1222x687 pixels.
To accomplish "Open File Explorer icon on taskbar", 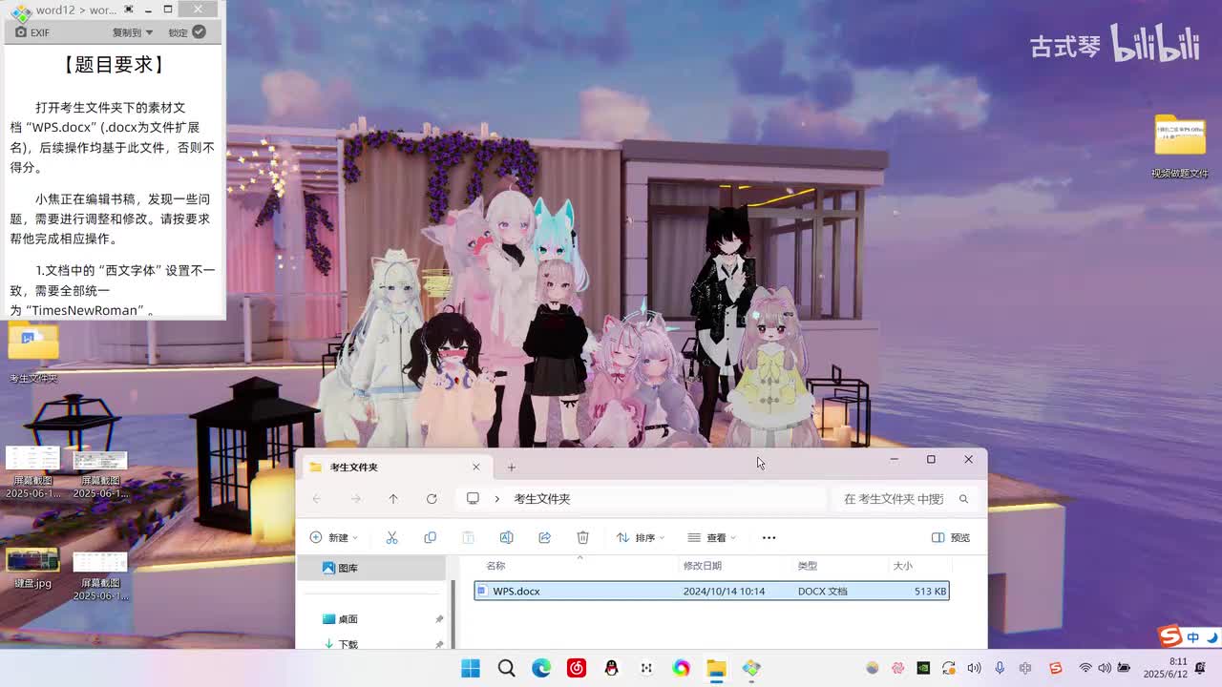I will click(x=716, y=668).
